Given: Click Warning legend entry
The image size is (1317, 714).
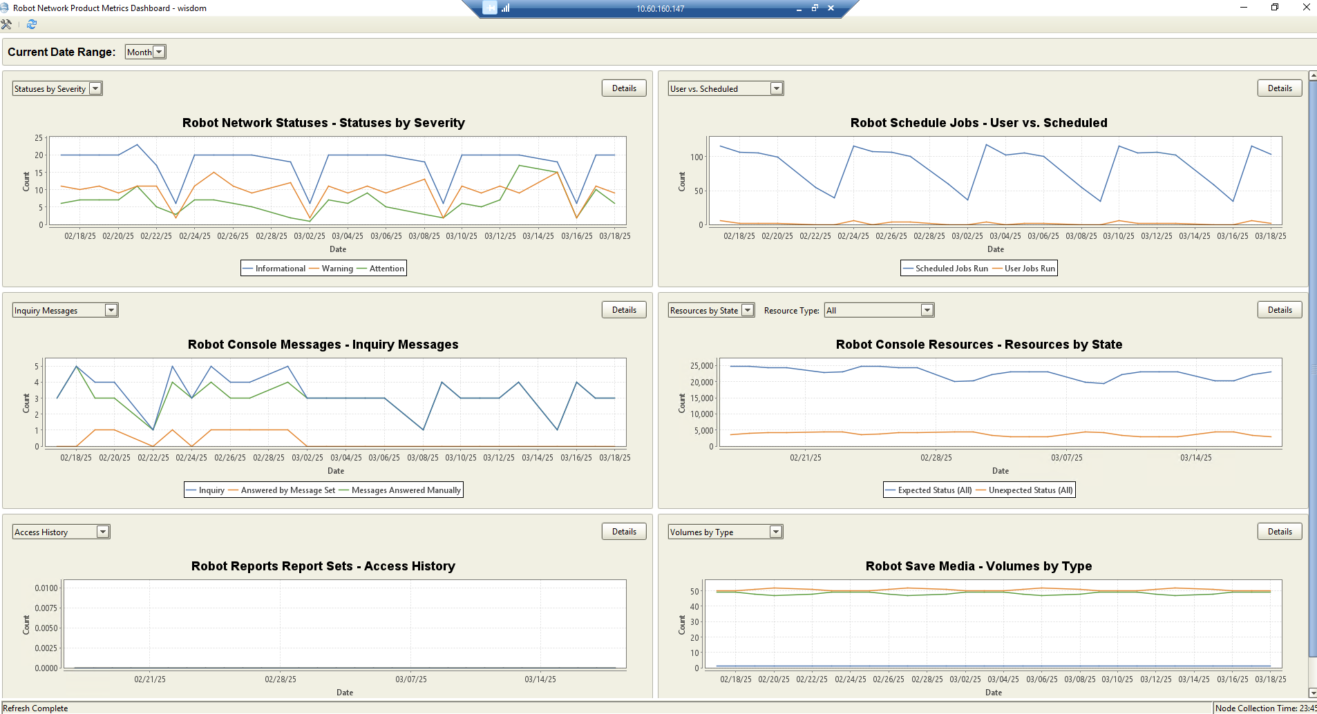Looking at the screenshot, I should pos(331,269).
